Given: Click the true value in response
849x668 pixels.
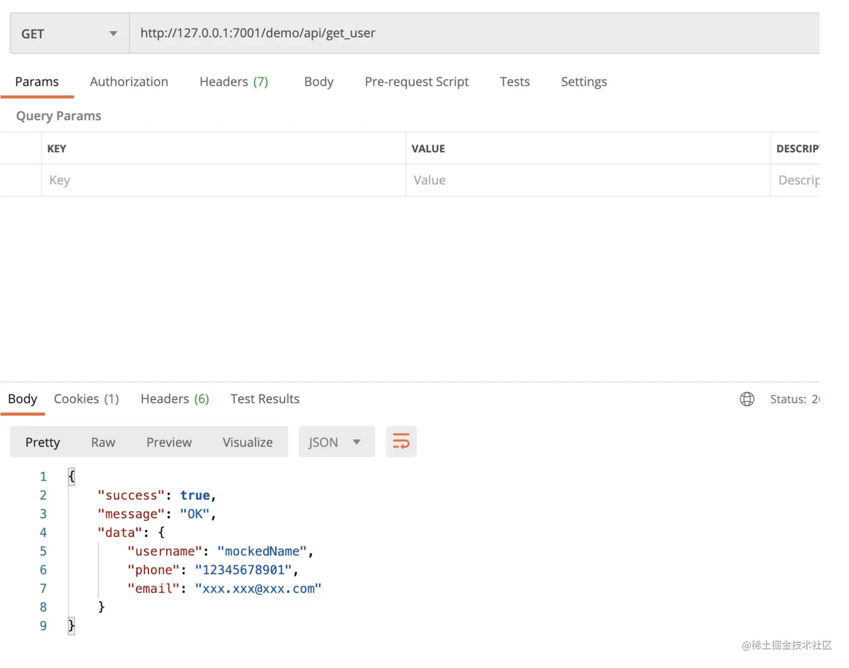Looking at the screenshot, I should point(195,496).
